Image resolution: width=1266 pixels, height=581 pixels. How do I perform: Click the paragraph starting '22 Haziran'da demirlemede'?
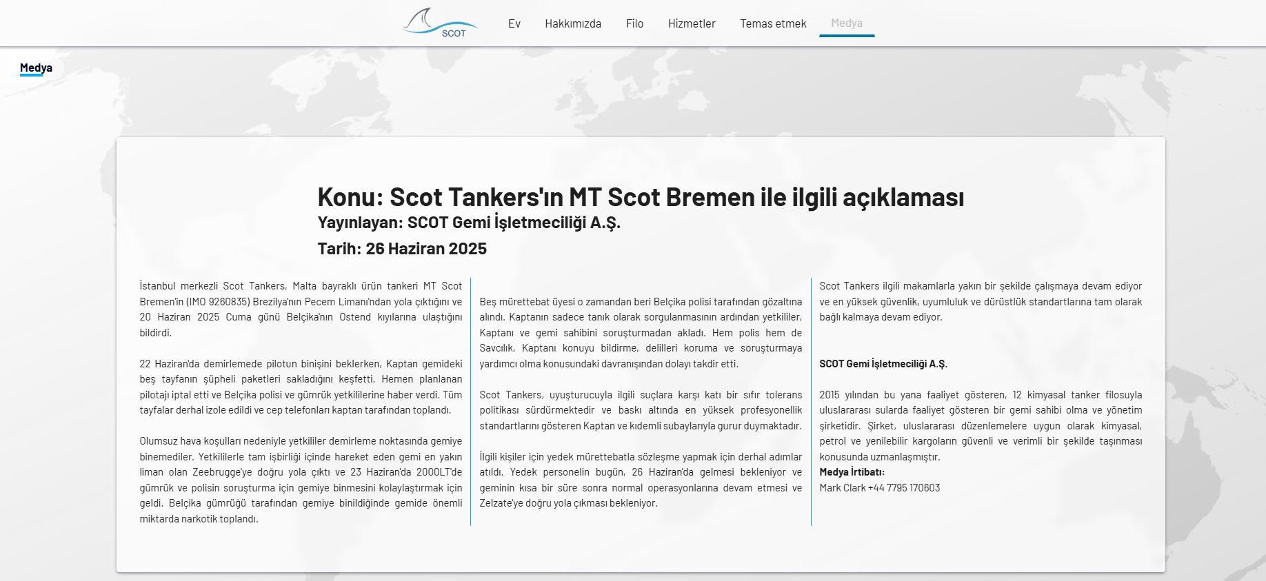pos(301,387)
